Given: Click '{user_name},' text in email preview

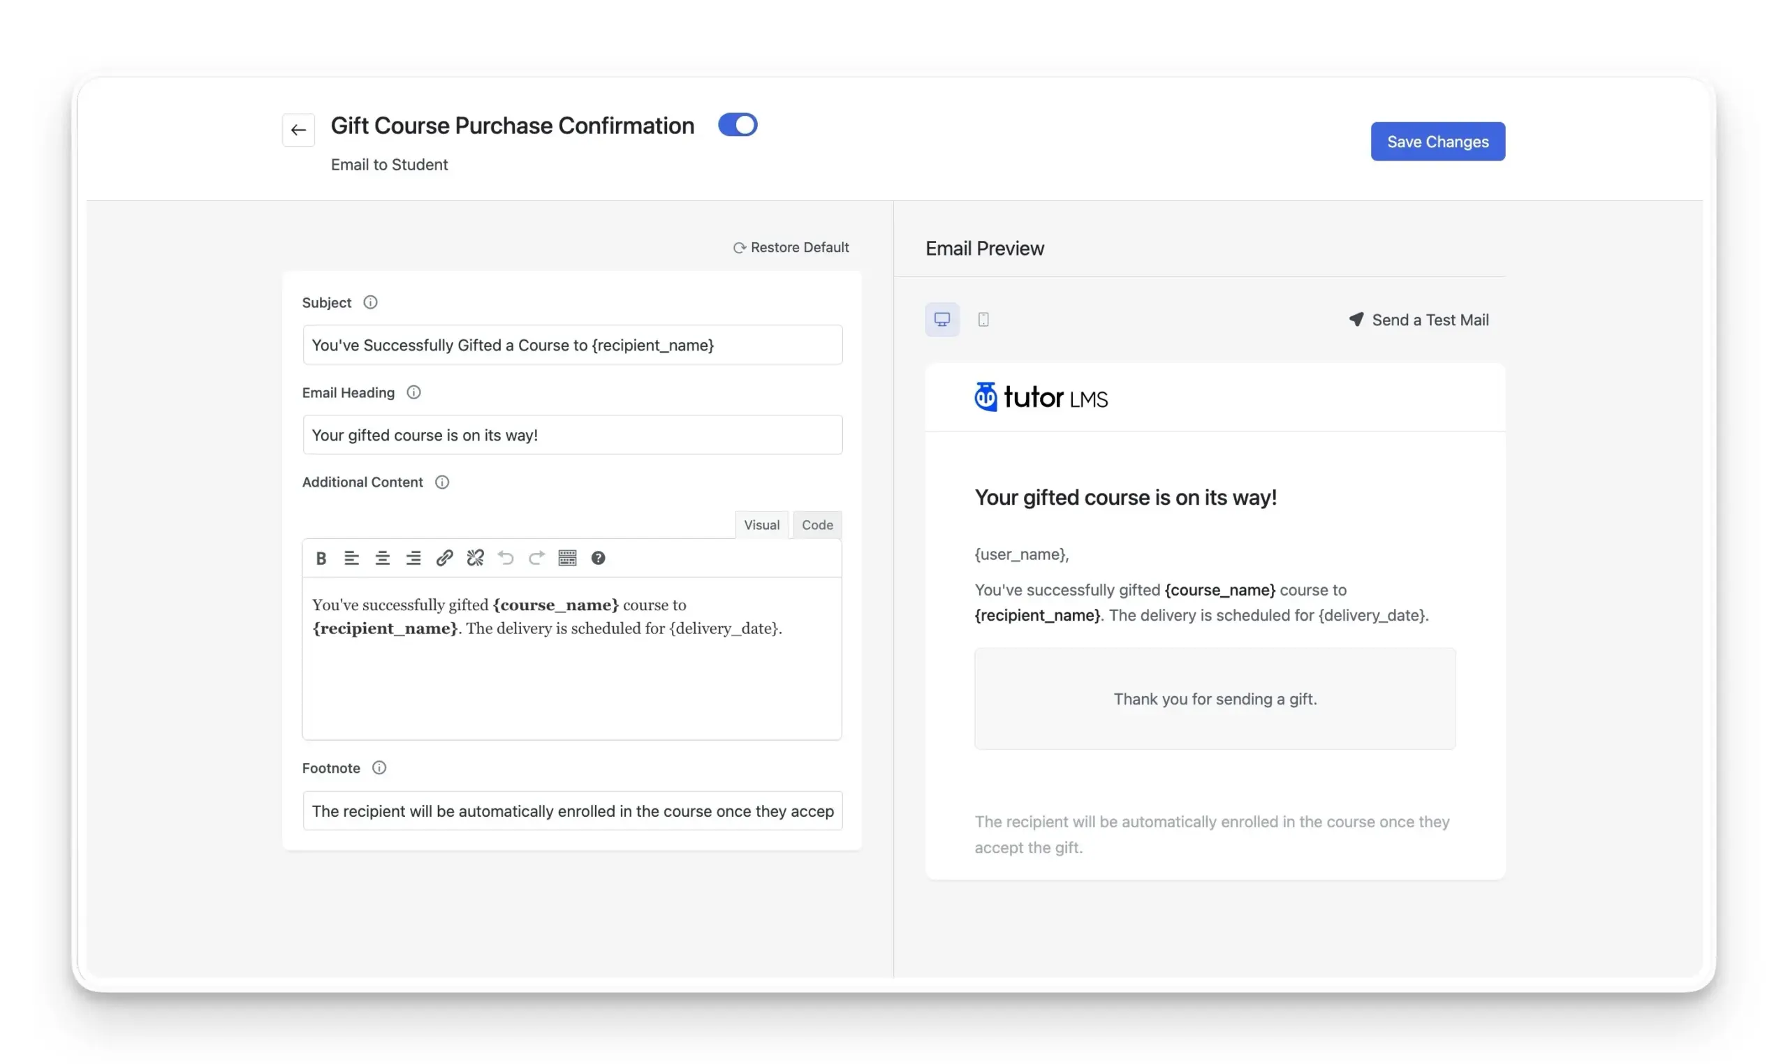Looking at the screenshot, I should [1021, 554].
